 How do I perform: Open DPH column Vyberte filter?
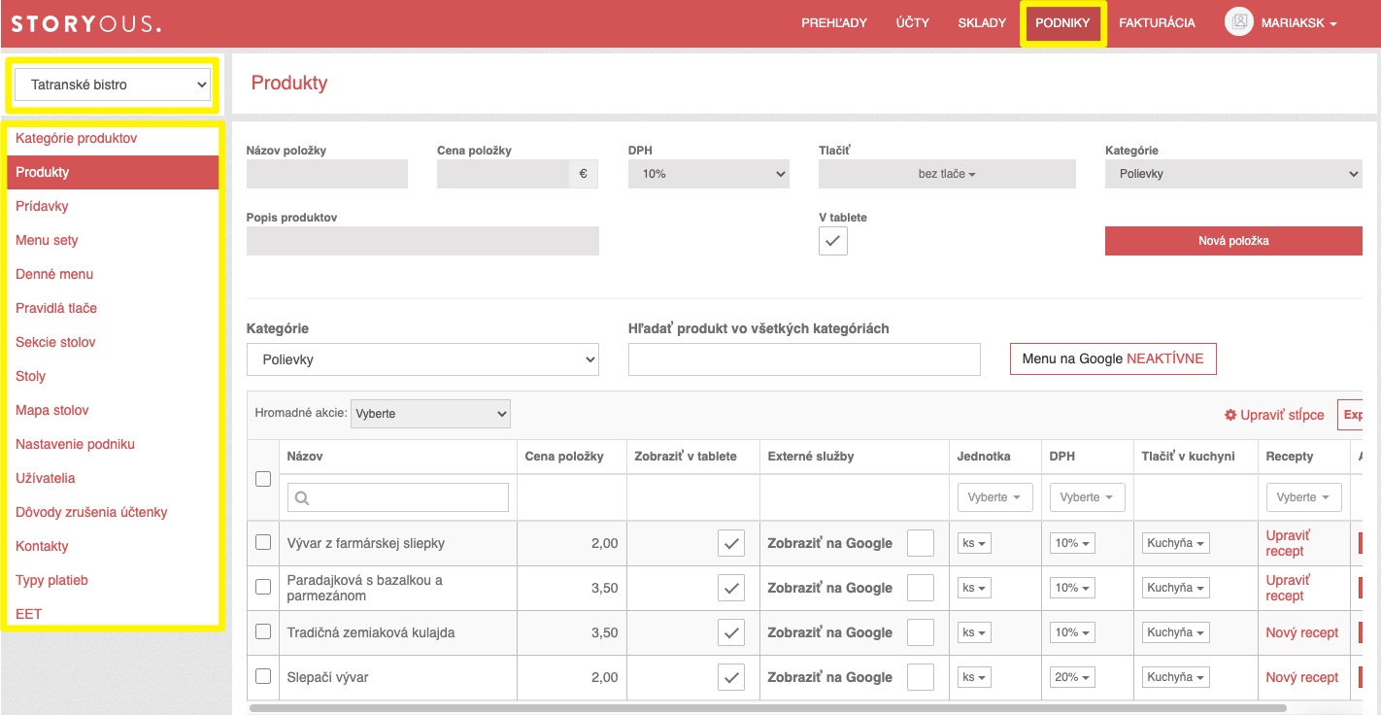click(x=1087, y=497)
